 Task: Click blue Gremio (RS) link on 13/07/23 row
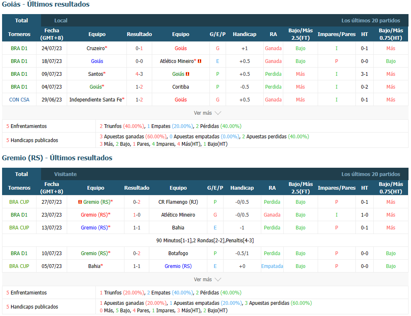click(x=95, y=228)
